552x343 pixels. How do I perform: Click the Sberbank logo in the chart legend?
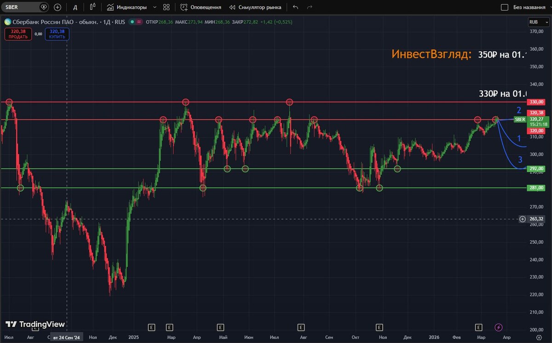click(x=7, y=21)
